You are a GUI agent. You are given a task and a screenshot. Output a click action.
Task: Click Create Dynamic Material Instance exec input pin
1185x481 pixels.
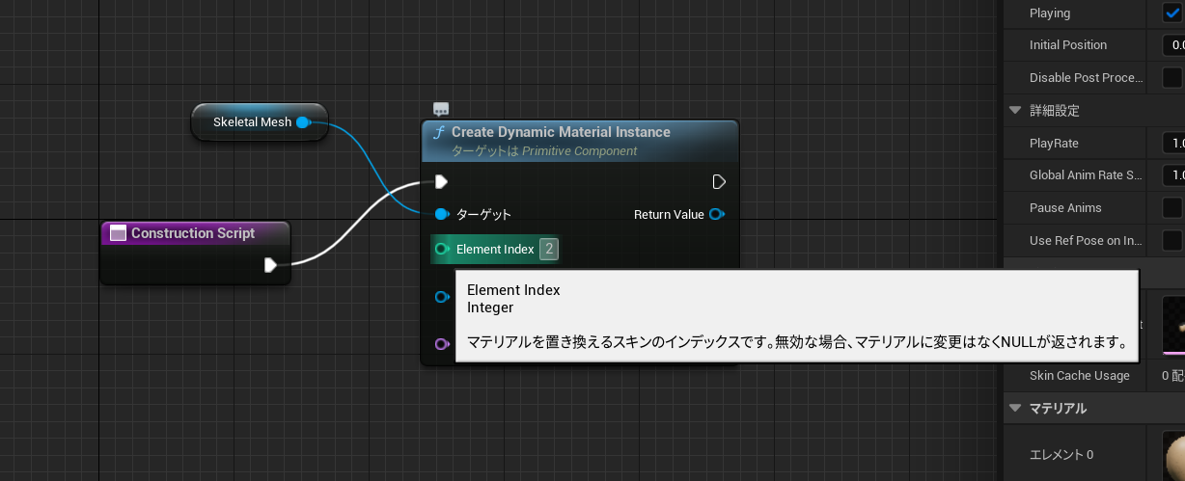coord(441,182)
